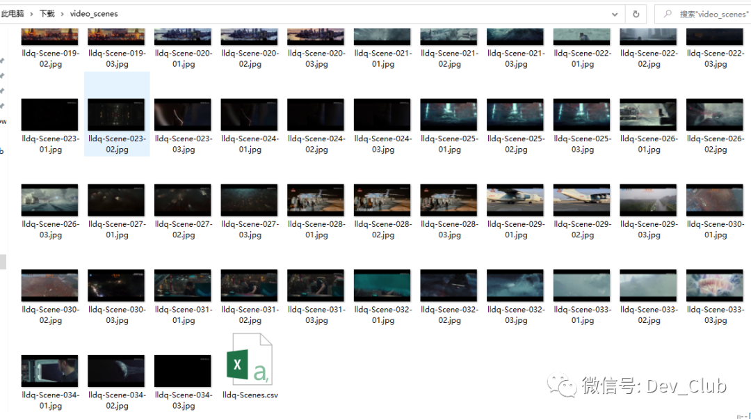Click file name text lldq-Scenes.csv
The height and width of the screenshot is (419, 751).
click(250, 395)
